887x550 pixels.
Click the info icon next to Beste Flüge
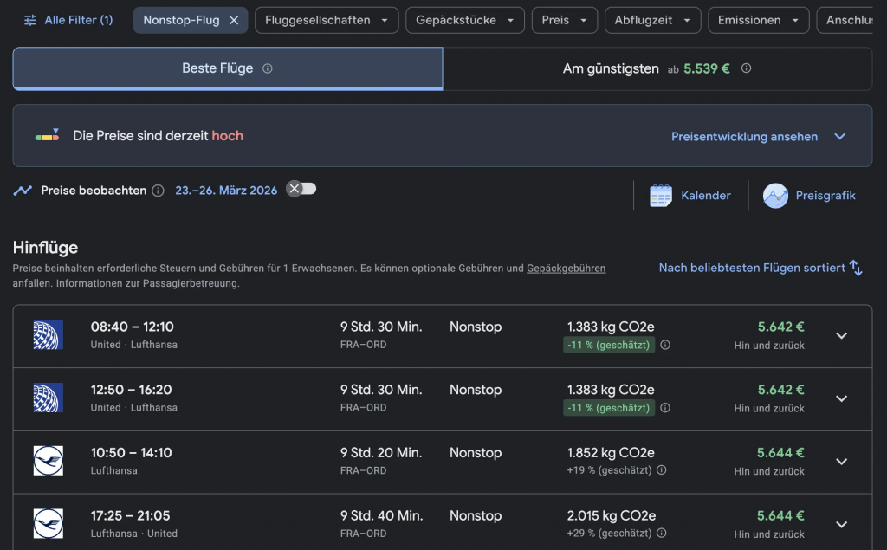click(269, 68)
